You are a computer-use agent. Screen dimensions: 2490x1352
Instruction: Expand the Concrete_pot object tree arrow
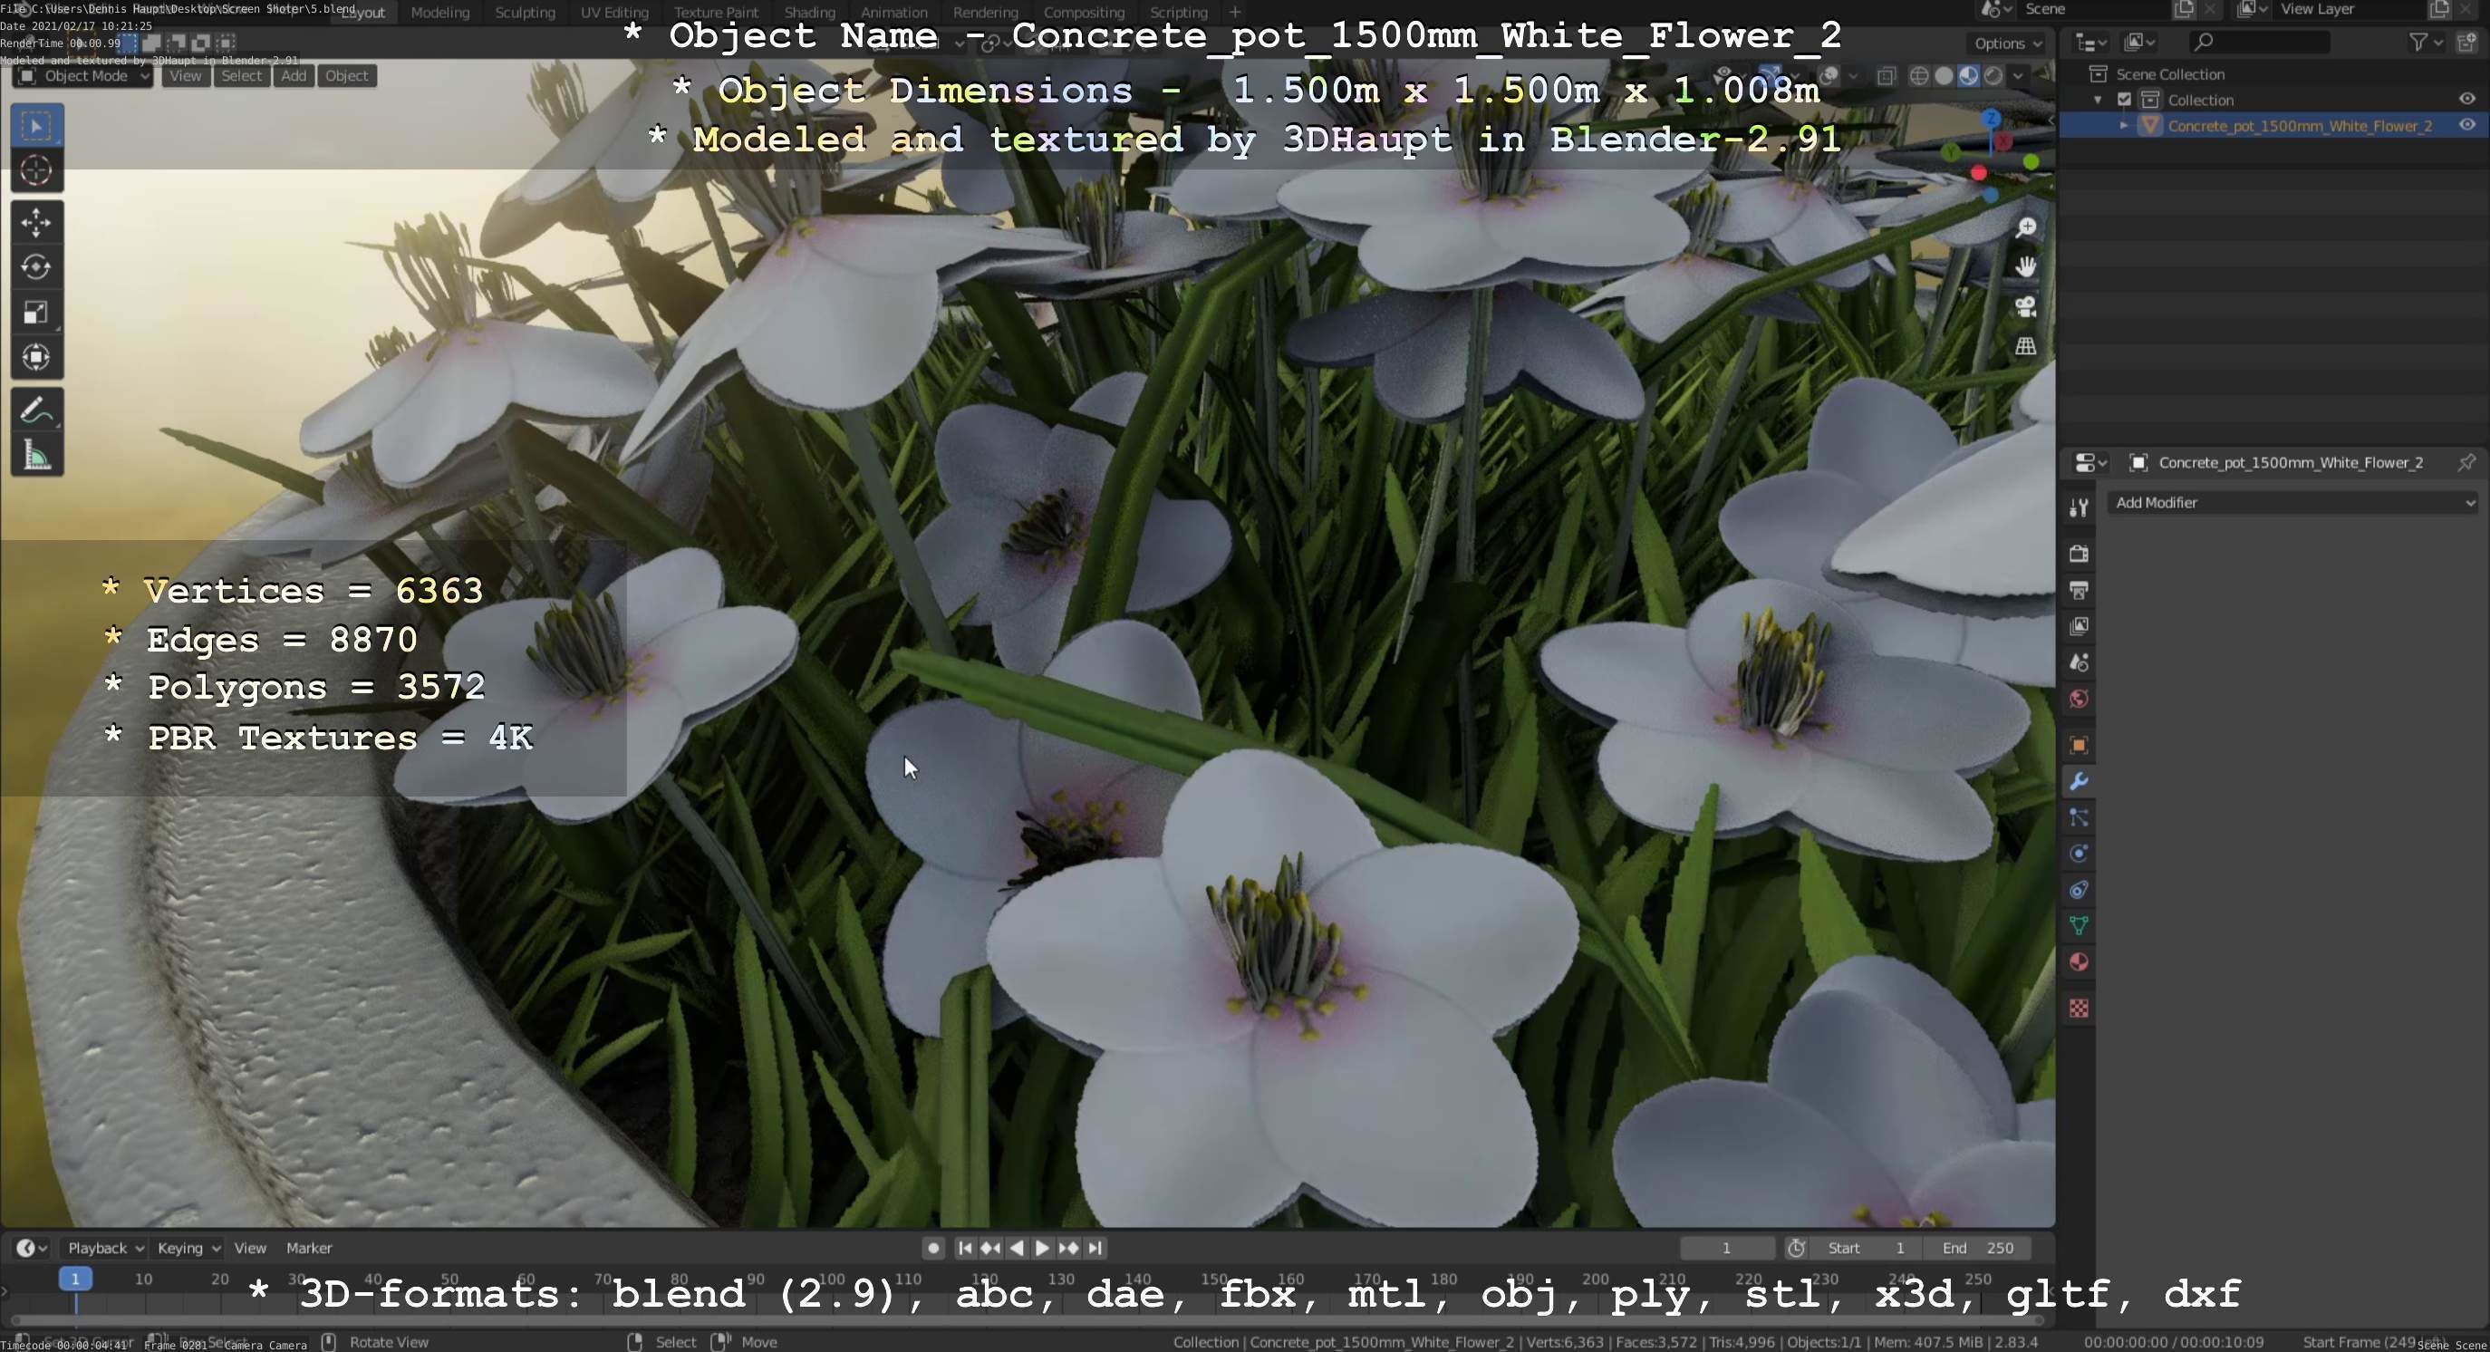(x=2124, y=126)
